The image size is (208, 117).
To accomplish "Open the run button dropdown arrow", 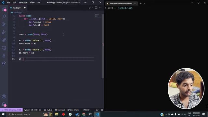I will tap(92, 8).
